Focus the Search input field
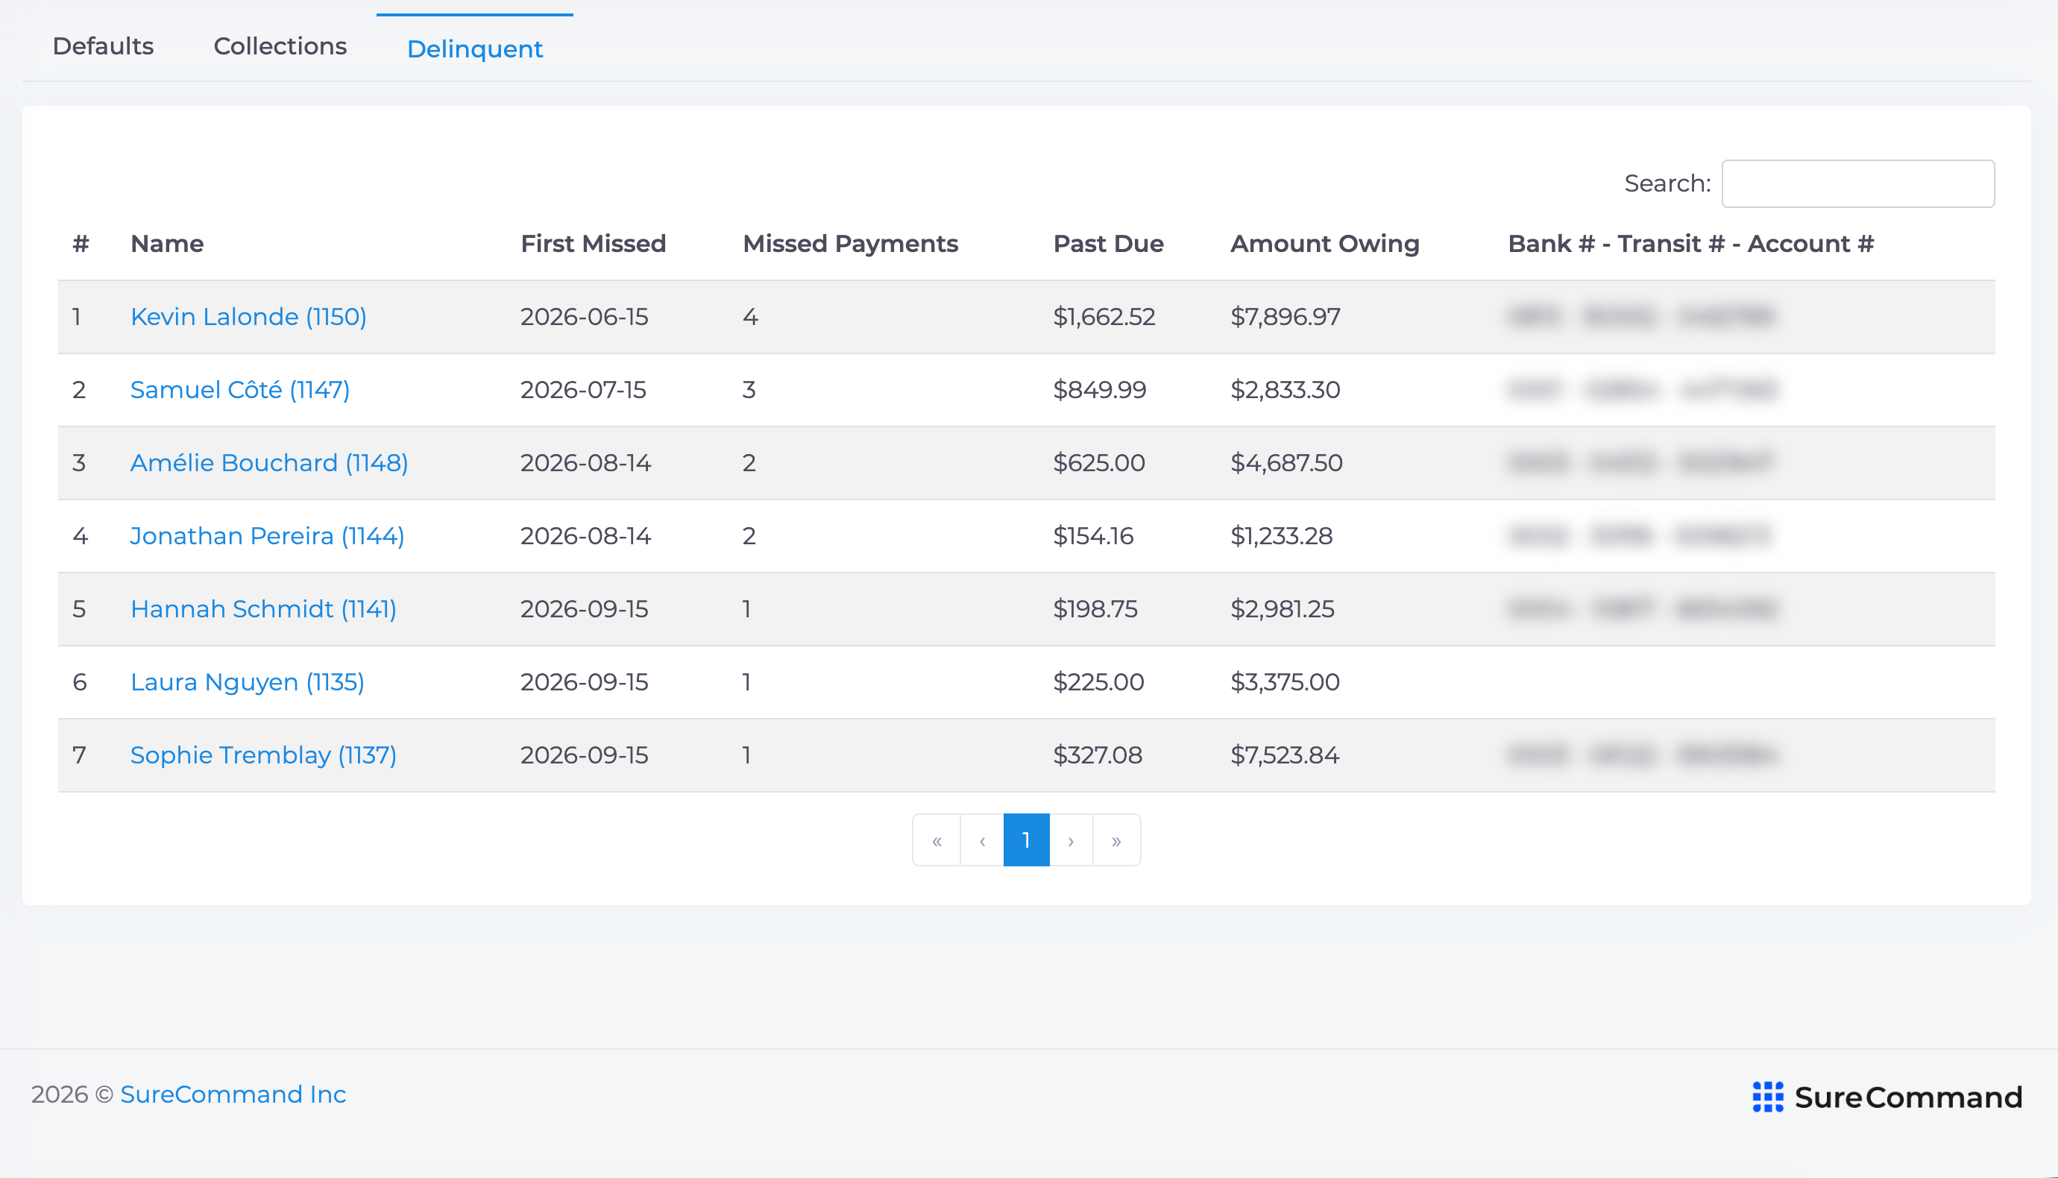Viewport: 2058px width, 1178px height. click(1857, 183)
